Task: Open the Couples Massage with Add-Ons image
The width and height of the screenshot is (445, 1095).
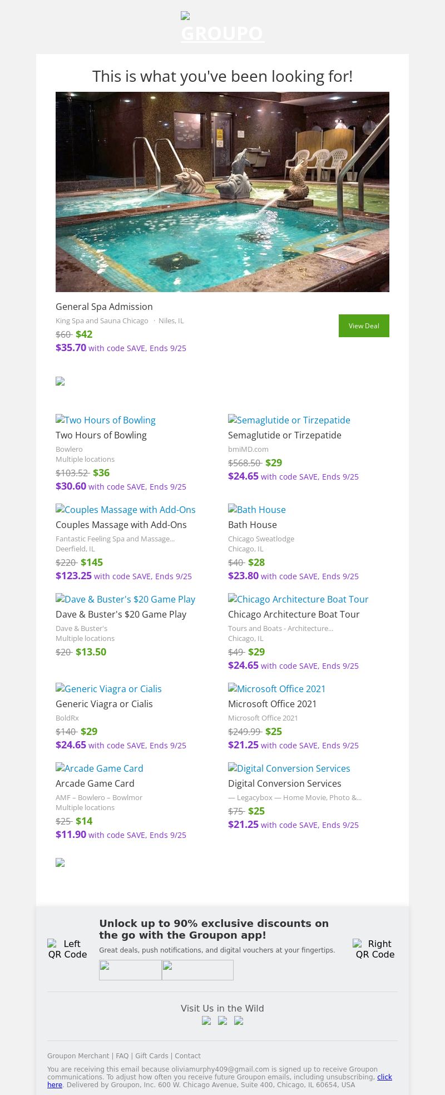Action: click(x=126, y=510)
